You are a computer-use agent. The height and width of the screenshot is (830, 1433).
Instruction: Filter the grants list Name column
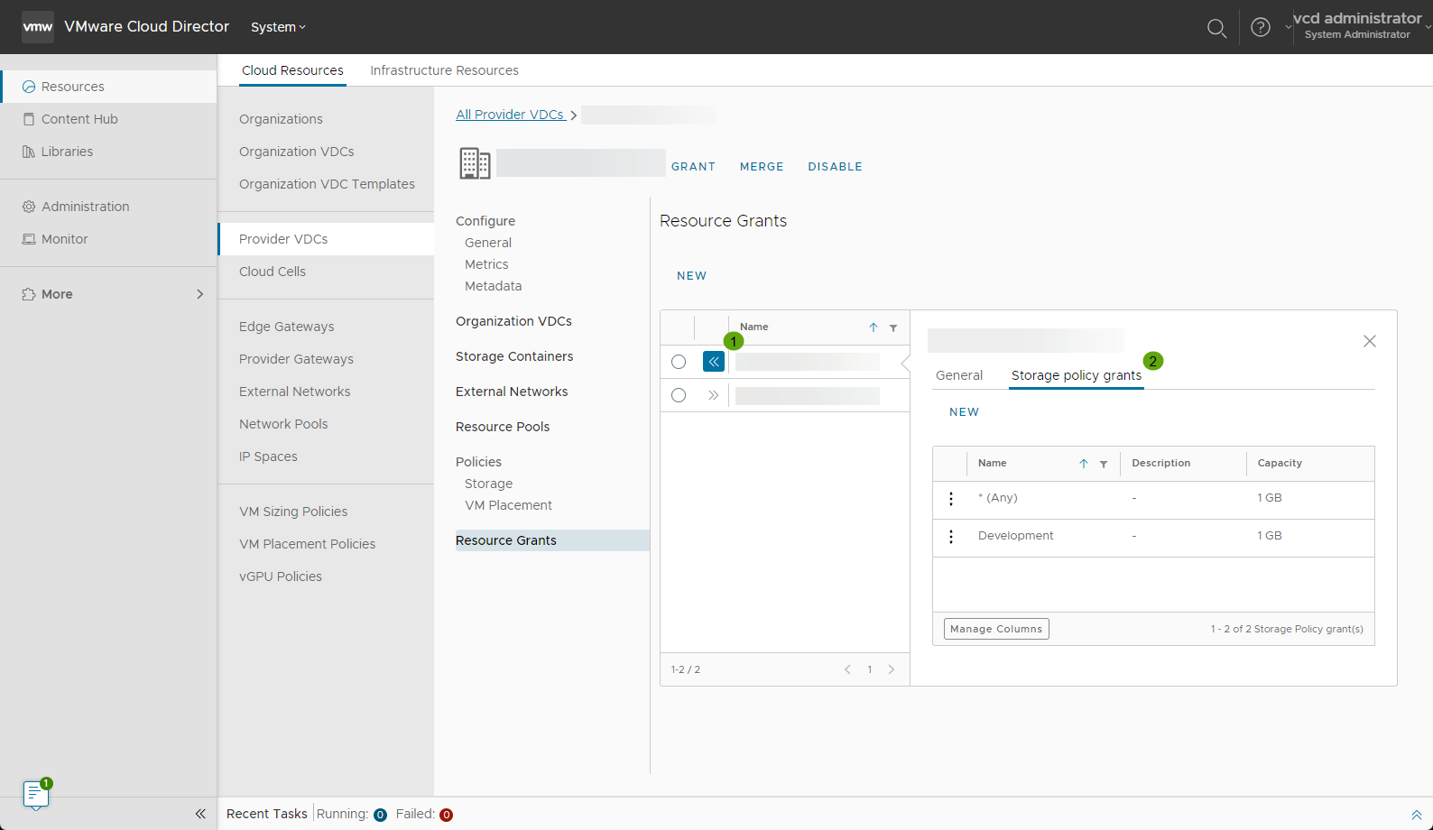[893, 327]
